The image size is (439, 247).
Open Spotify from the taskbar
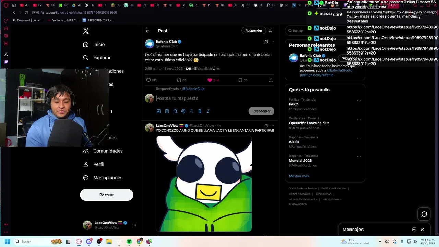pos(129,242)
